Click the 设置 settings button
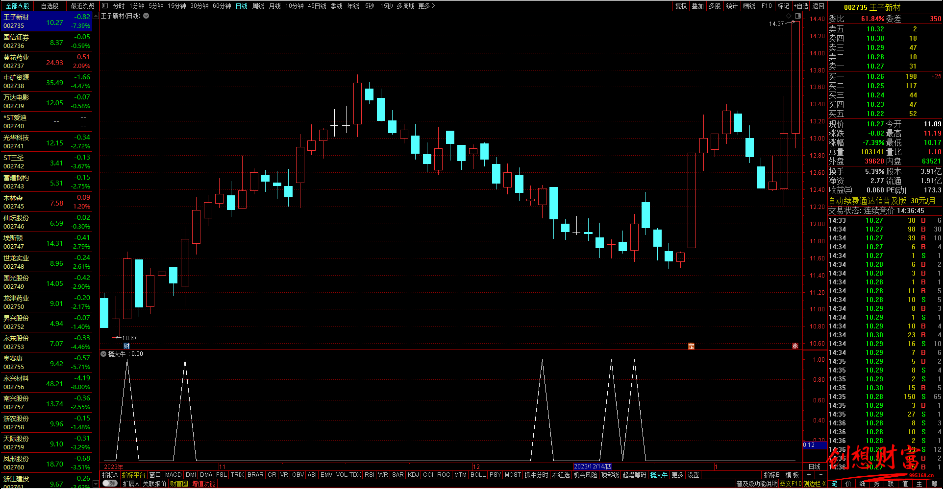The width and height of the screenshot is (943, 489). click(x=693, y=475)
